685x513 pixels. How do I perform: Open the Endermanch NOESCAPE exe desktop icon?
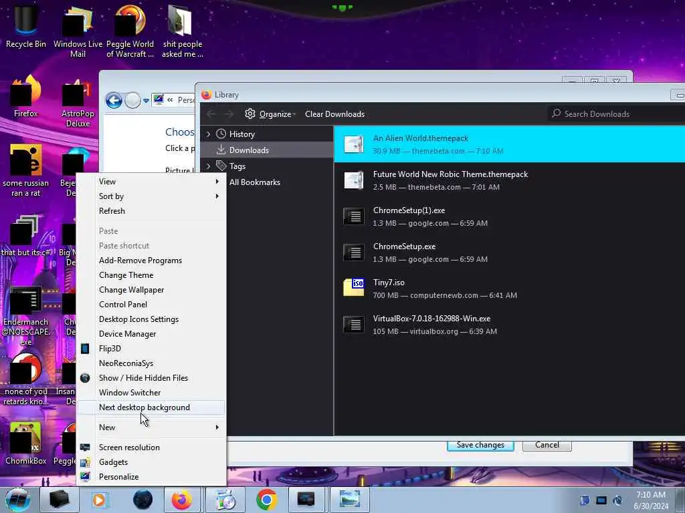point(26,316)
